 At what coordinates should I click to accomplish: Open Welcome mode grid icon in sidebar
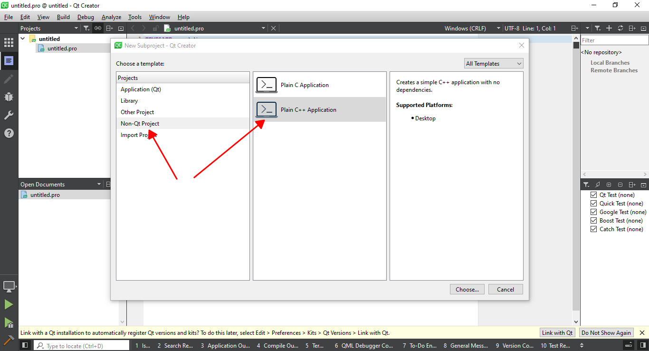[9, 43]
